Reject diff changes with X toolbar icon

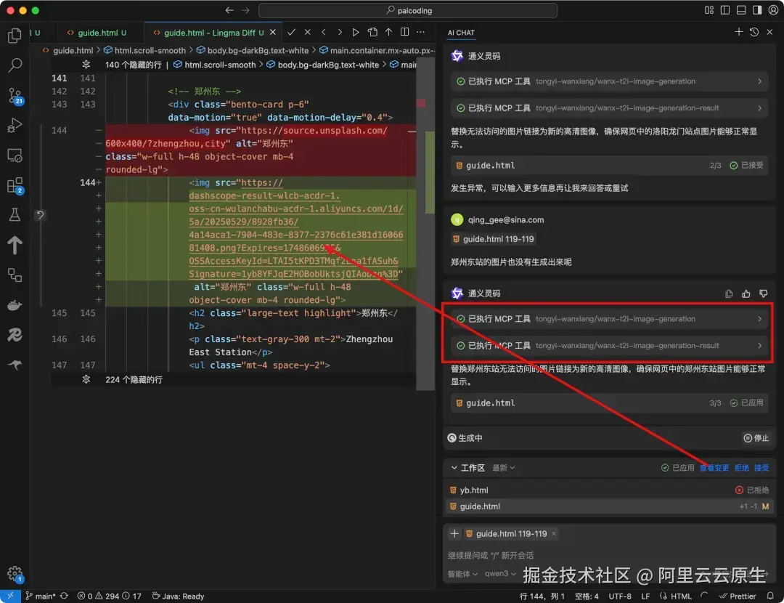pyautogui.click(x=308, y=32)
